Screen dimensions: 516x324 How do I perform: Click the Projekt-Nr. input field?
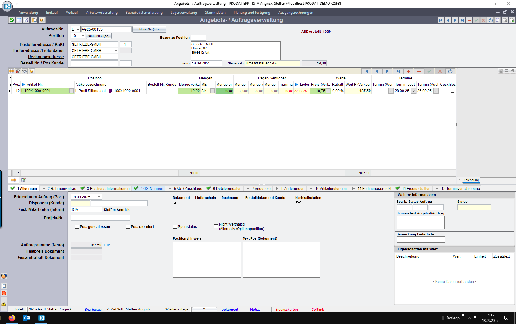point(98,218)
